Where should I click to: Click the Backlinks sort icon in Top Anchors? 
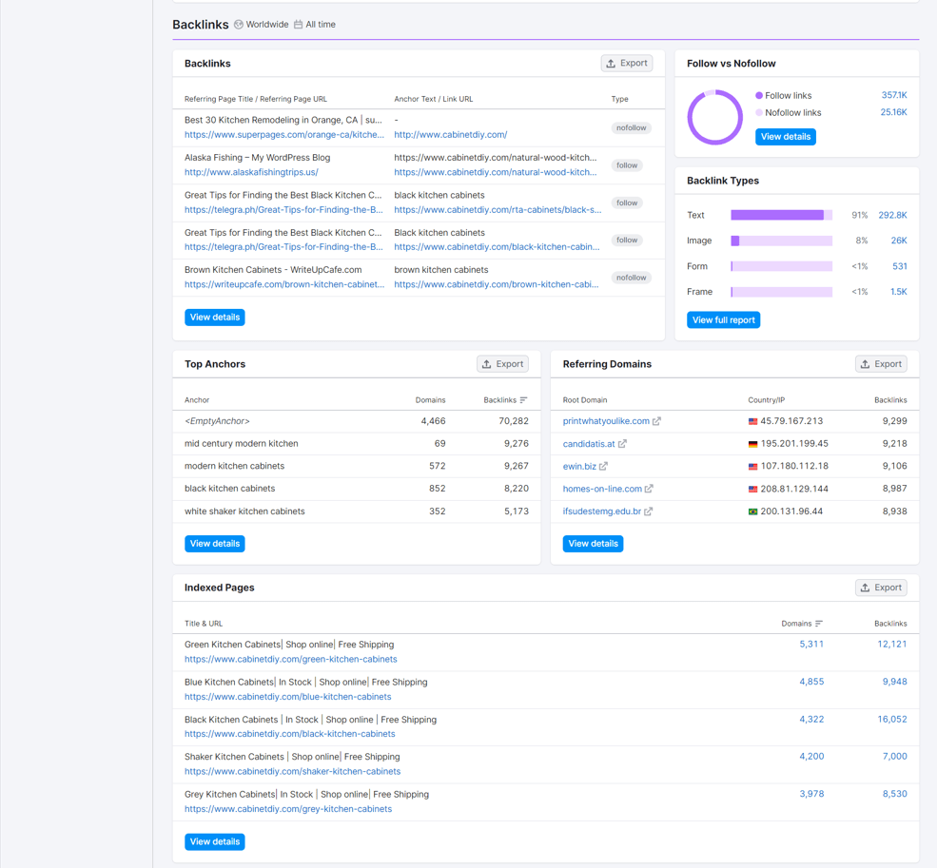click(523, 400)
